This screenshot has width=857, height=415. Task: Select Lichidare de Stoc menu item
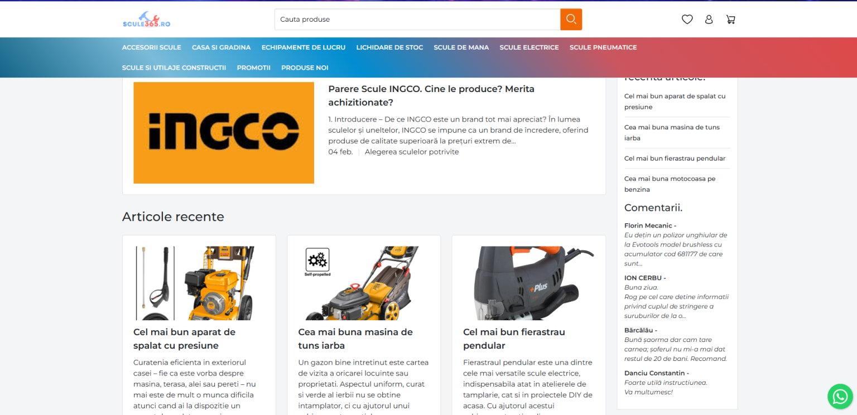pos(389,47)
